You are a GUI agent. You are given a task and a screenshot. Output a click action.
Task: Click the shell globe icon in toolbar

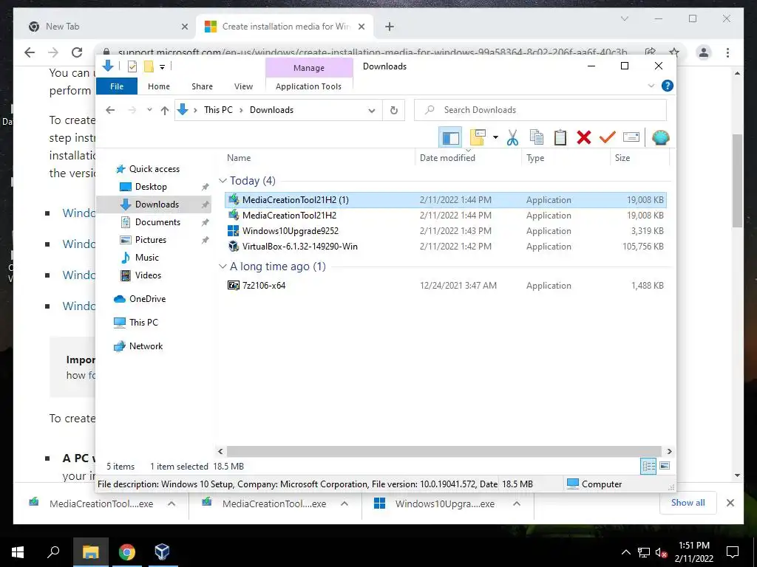660,137
